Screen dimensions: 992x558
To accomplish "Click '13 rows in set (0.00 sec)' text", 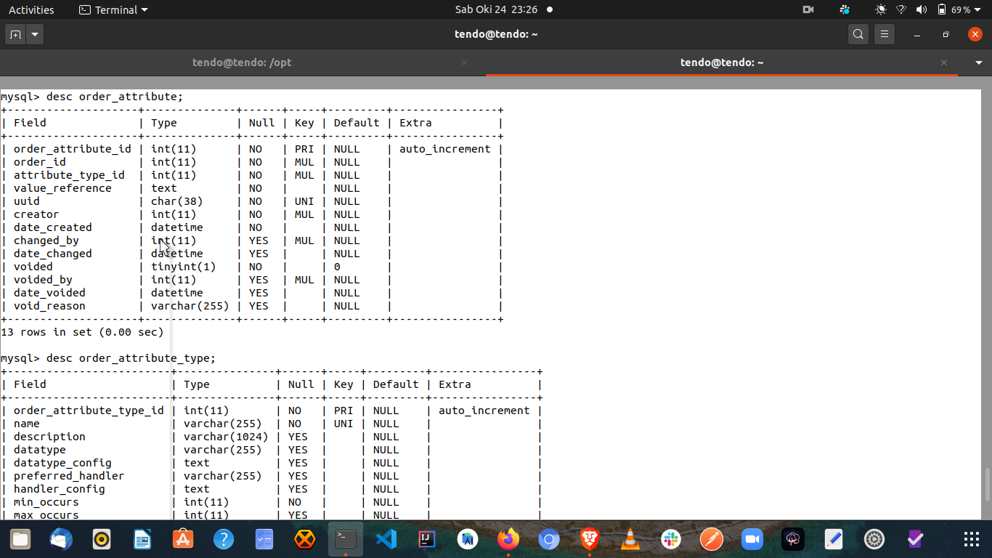I will [x=82, y=332].
